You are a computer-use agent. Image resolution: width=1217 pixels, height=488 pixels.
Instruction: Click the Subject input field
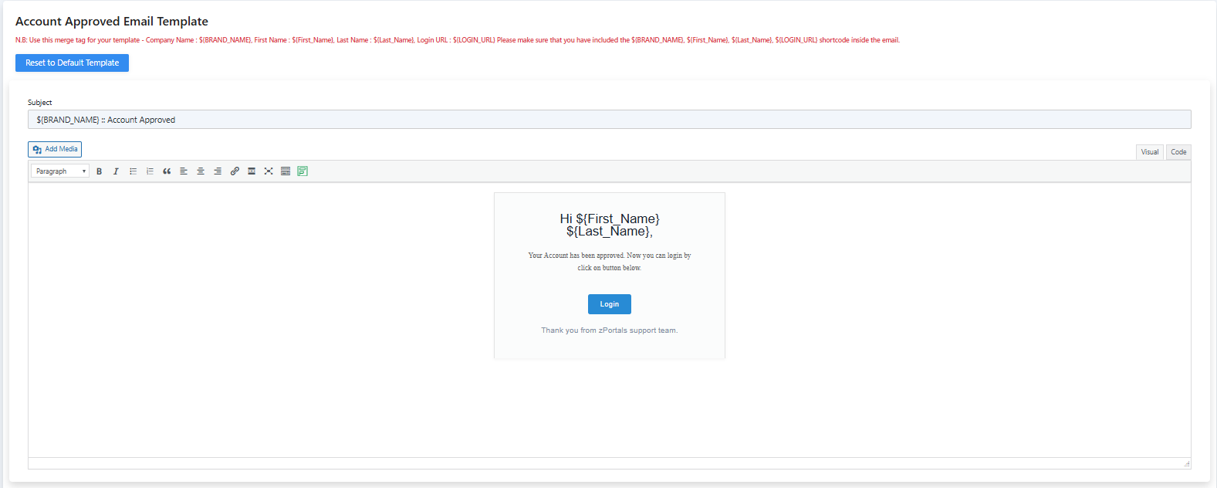609,120
